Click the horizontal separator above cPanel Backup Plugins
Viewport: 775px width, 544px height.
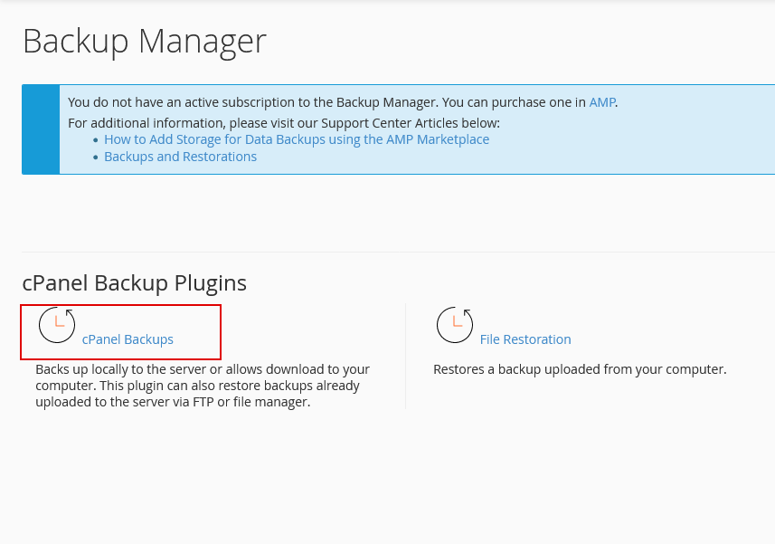398,252
